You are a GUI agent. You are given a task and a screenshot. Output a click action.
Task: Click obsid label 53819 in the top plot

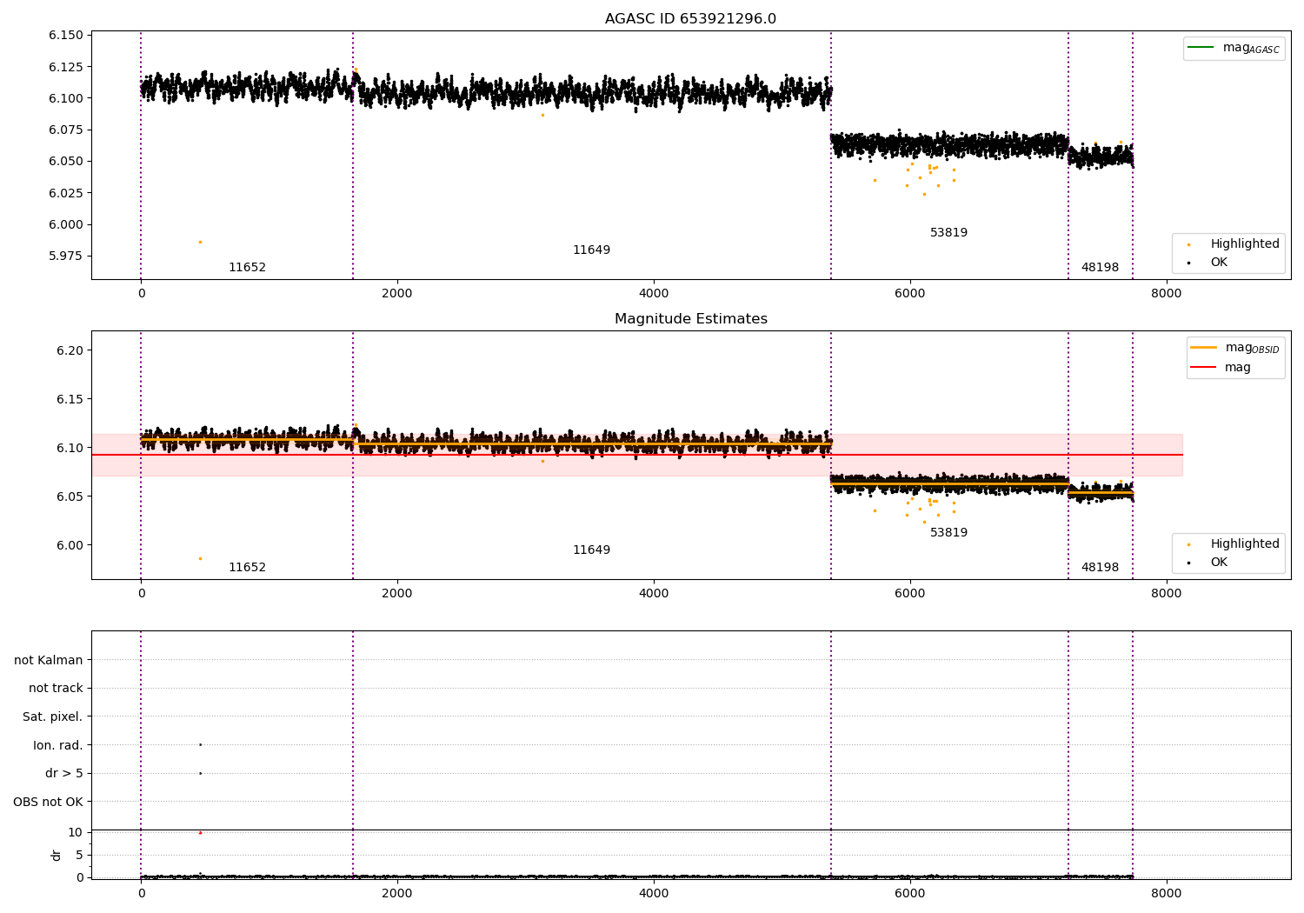948,232
